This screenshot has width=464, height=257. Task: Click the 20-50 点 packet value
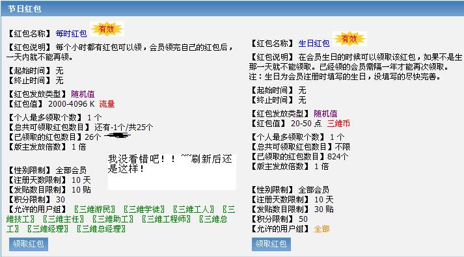[x=306, y=124]
